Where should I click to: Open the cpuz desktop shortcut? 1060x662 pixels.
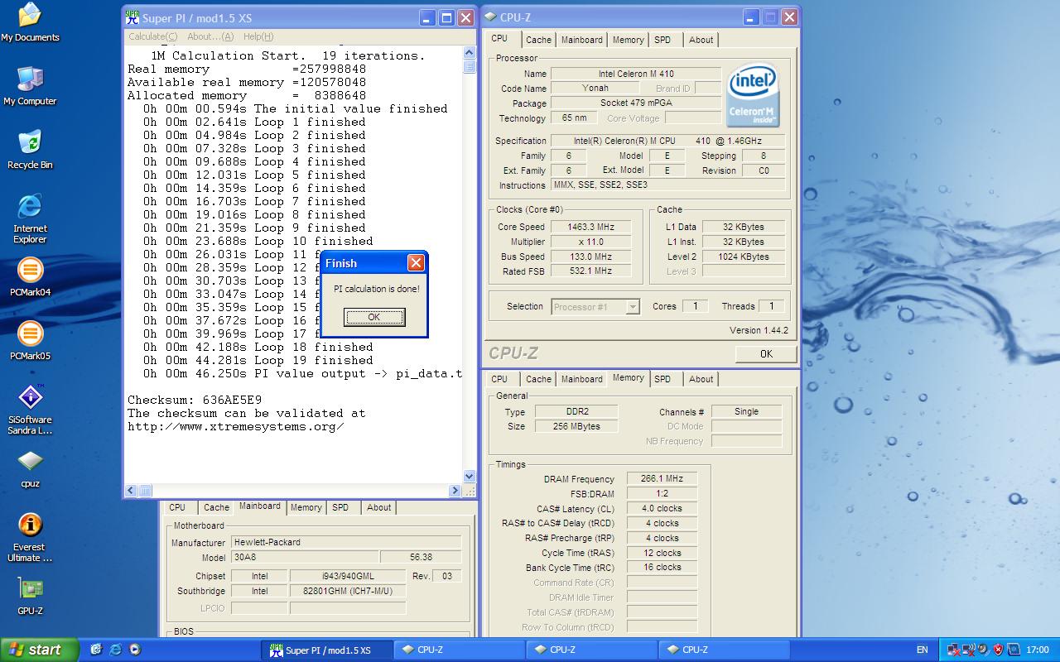click(30, 468)
